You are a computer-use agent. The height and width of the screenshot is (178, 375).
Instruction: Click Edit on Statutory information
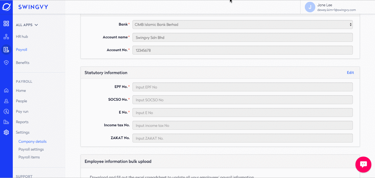350,73
